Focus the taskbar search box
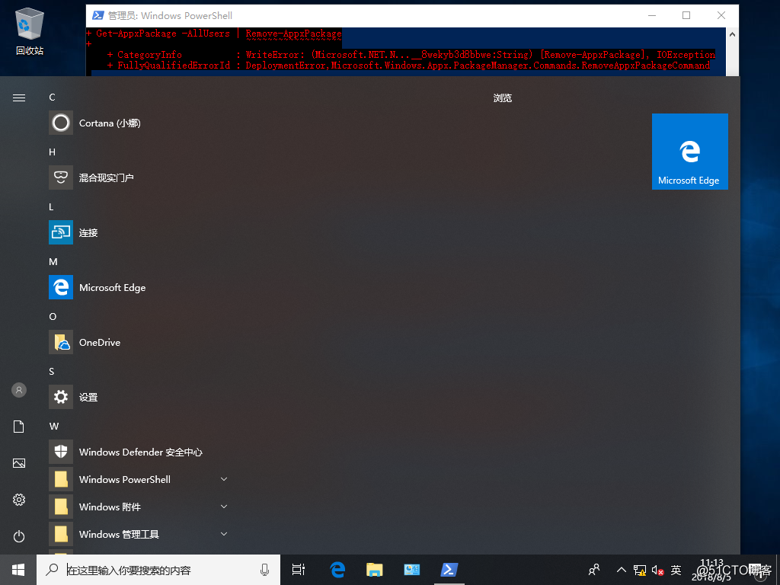The height and width of the screenshot is (585, 780). pos(158,570)
